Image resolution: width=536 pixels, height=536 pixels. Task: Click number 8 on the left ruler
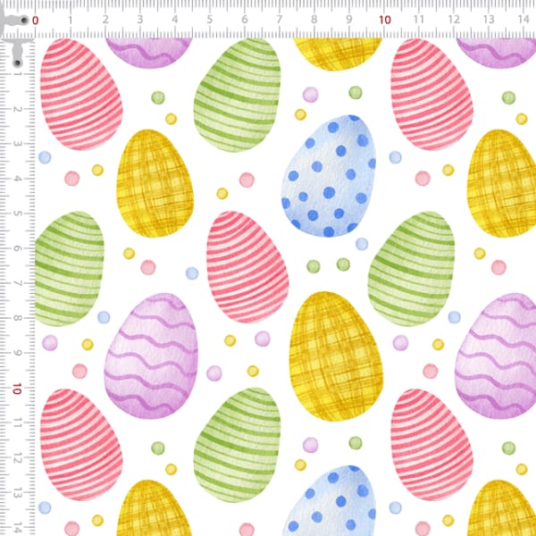18,318
